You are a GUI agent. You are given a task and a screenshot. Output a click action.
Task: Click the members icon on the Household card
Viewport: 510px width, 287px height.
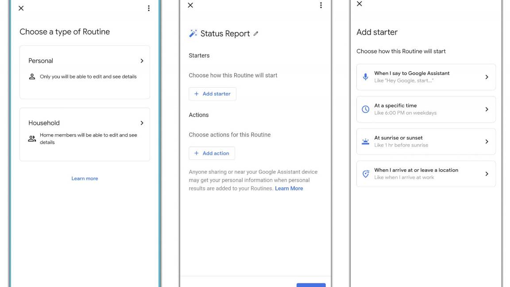(31, 138)
